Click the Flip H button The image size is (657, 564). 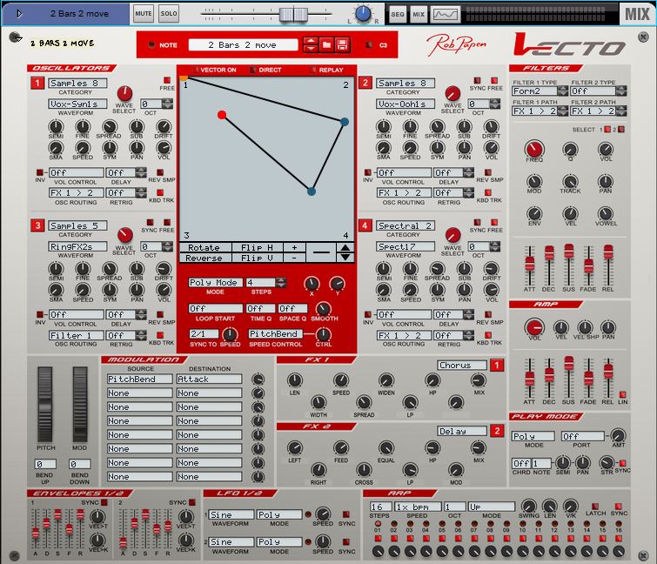pos(258,248)
